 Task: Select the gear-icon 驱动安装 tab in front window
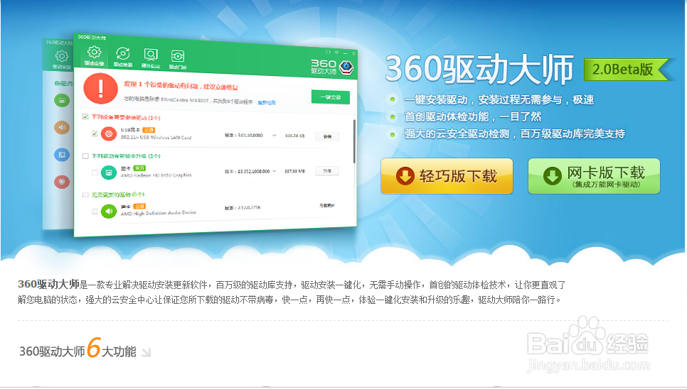[x=94, y=56]
